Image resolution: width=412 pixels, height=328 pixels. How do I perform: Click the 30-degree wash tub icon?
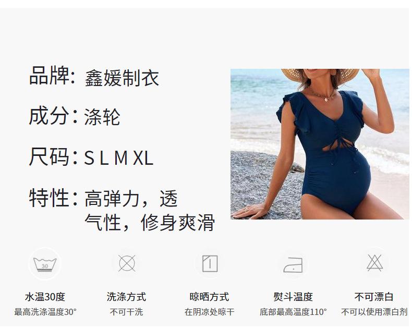(45, 264)
